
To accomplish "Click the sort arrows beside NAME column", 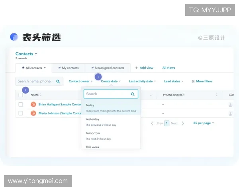I will tap(41, 95).
